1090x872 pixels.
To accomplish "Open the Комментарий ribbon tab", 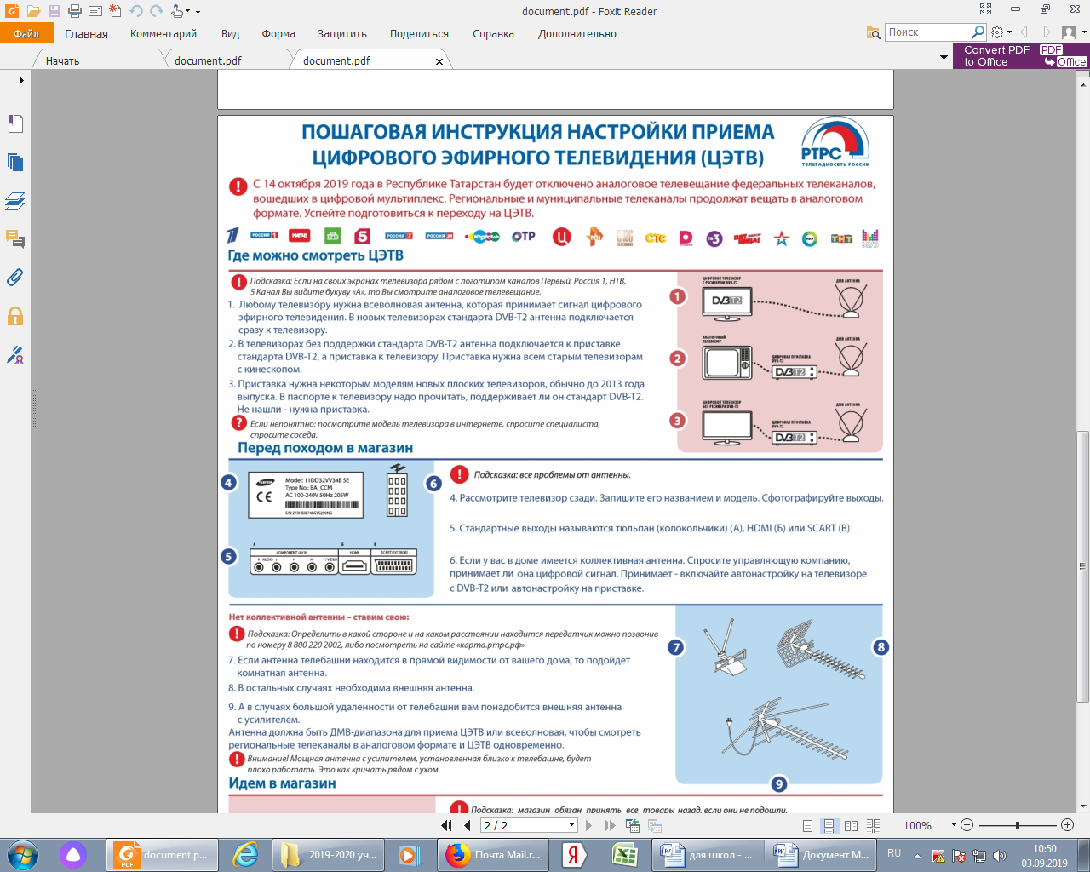I will (163, 34).
